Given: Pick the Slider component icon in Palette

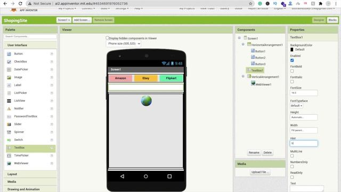Looking at the screenshot, I should pos(9,124).
